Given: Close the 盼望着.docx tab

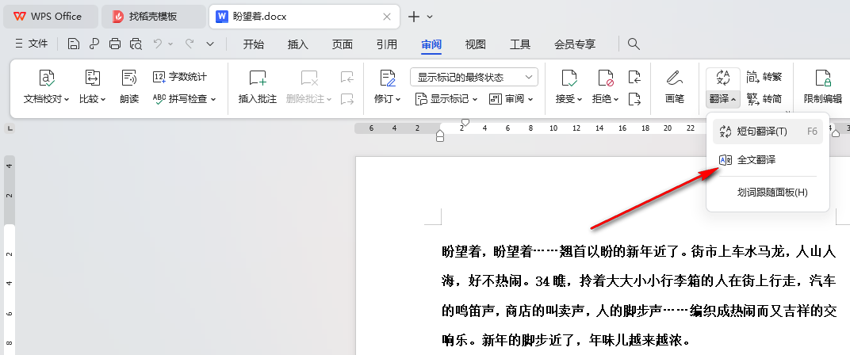Looking at the screenshot, I should tap(387, 17).
